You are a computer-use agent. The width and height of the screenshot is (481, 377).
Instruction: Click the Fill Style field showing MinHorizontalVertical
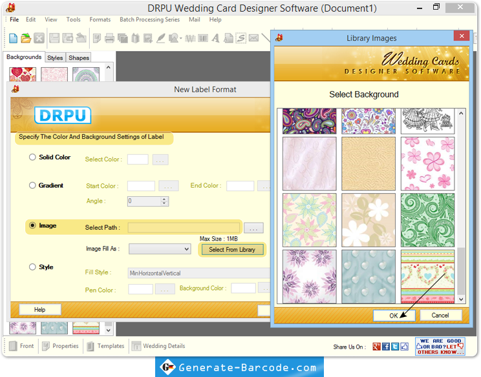(198, 273)
